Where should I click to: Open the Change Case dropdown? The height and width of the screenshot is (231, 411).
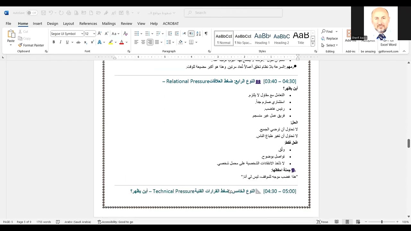pyautogui.click(x=115, y=34)
